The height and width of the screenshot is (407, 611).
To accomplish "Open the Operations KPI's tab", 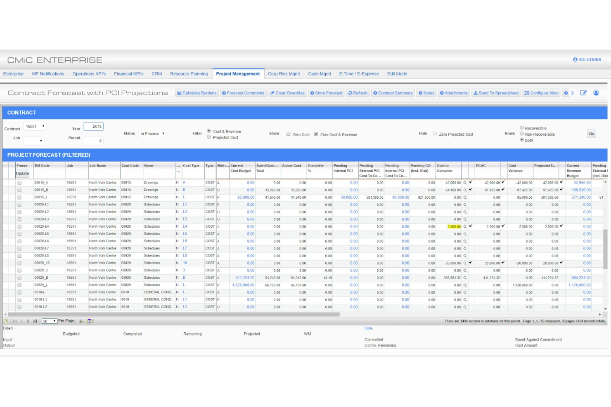I will coord(89,74).
